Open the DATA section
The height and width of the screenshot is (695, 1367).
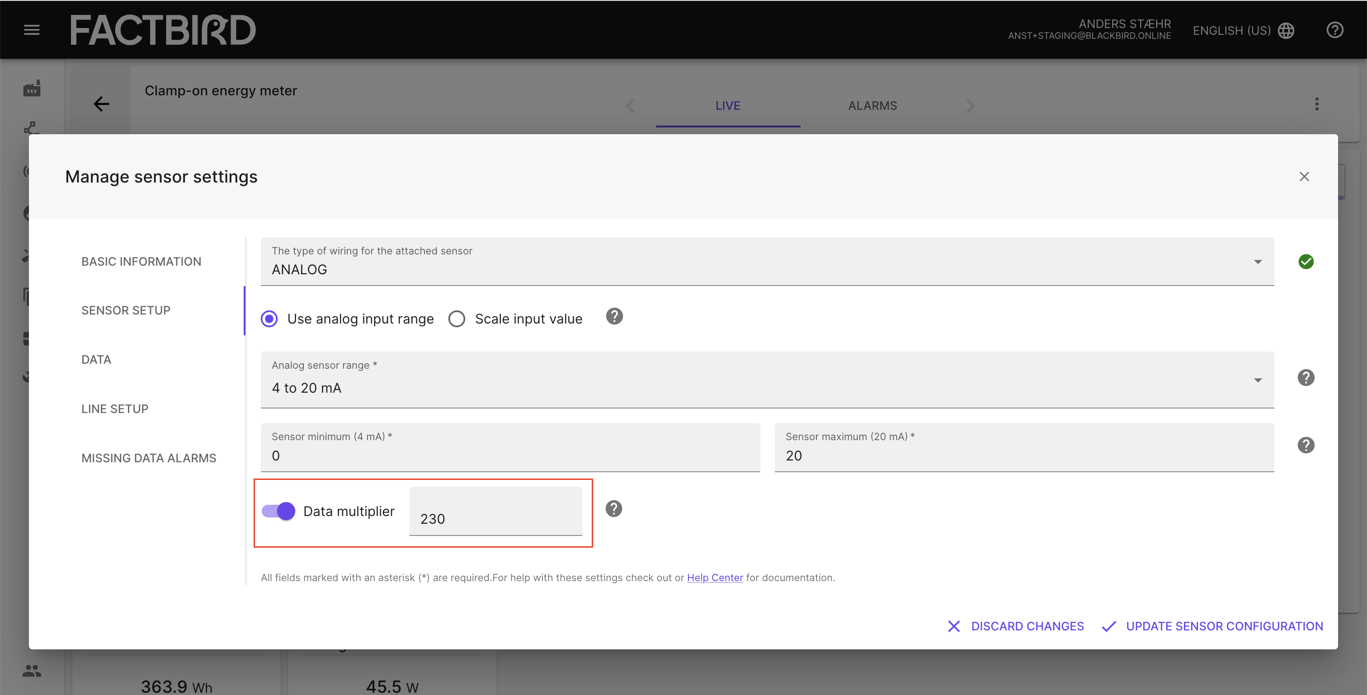coord(96,360)
